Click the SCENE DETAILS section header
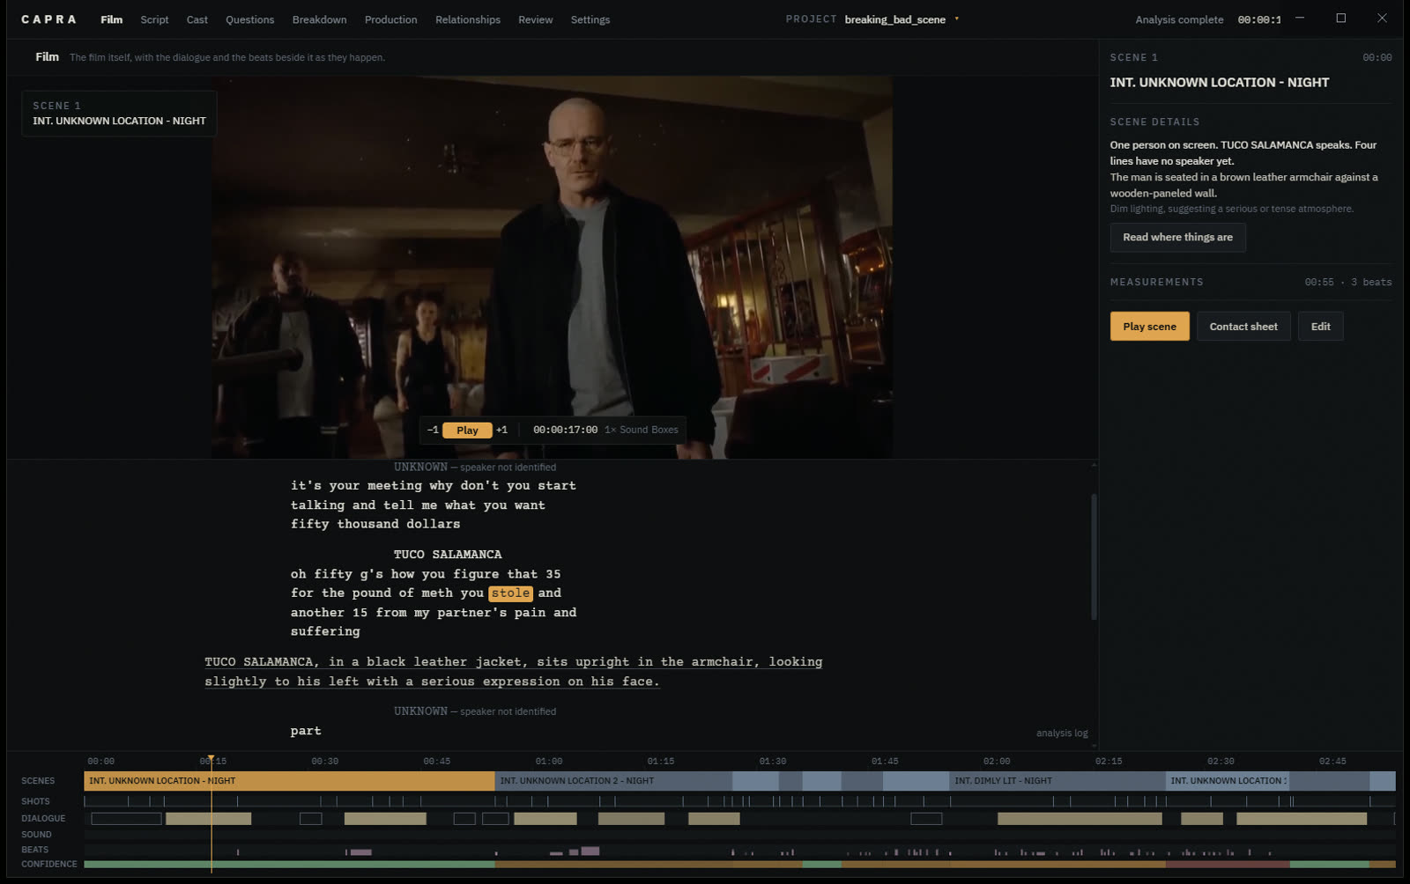Screen dimensions: 1410x884 (1154, 122)
